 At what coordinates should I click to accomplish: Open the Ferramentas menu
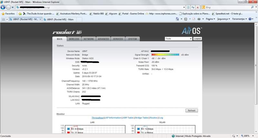tap(239, 19)
